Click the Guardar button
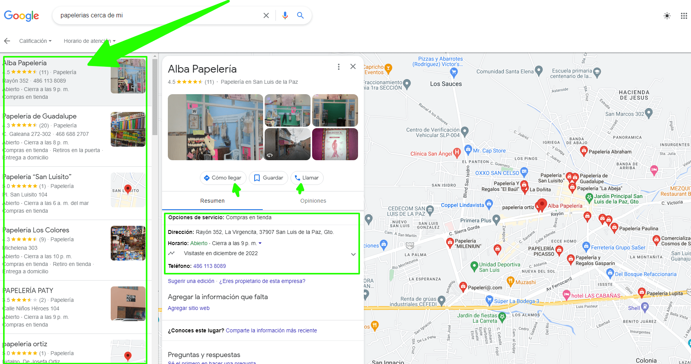This screenshot has height=364, width=691. tap(269, 178)
